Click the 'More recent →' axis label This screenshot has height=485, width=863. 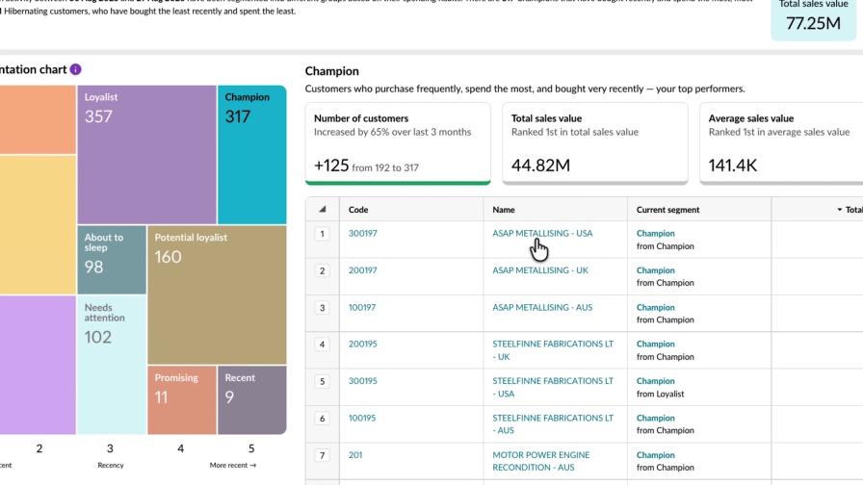click(x=233, y=465)
